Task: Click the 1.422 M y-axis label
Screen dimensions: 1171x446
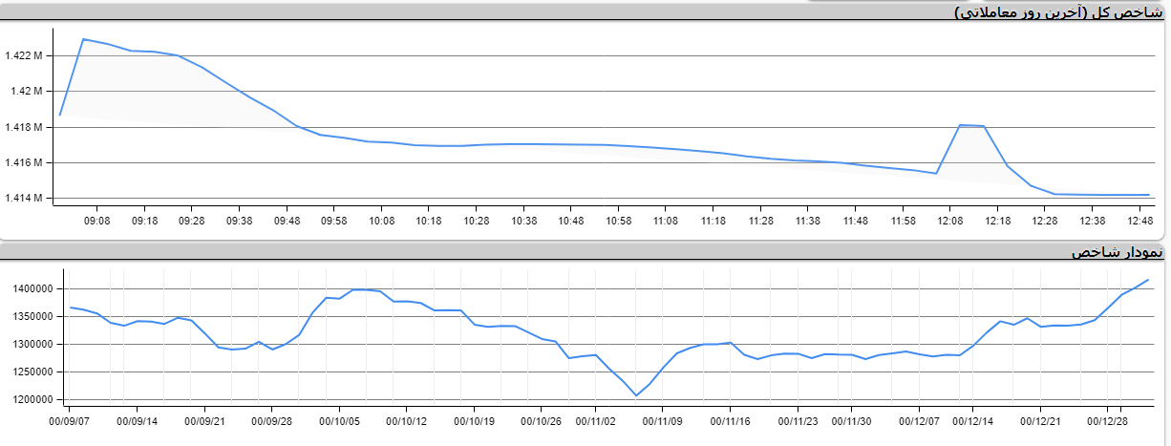Action: pyautogui.click(x=24, y=55)
